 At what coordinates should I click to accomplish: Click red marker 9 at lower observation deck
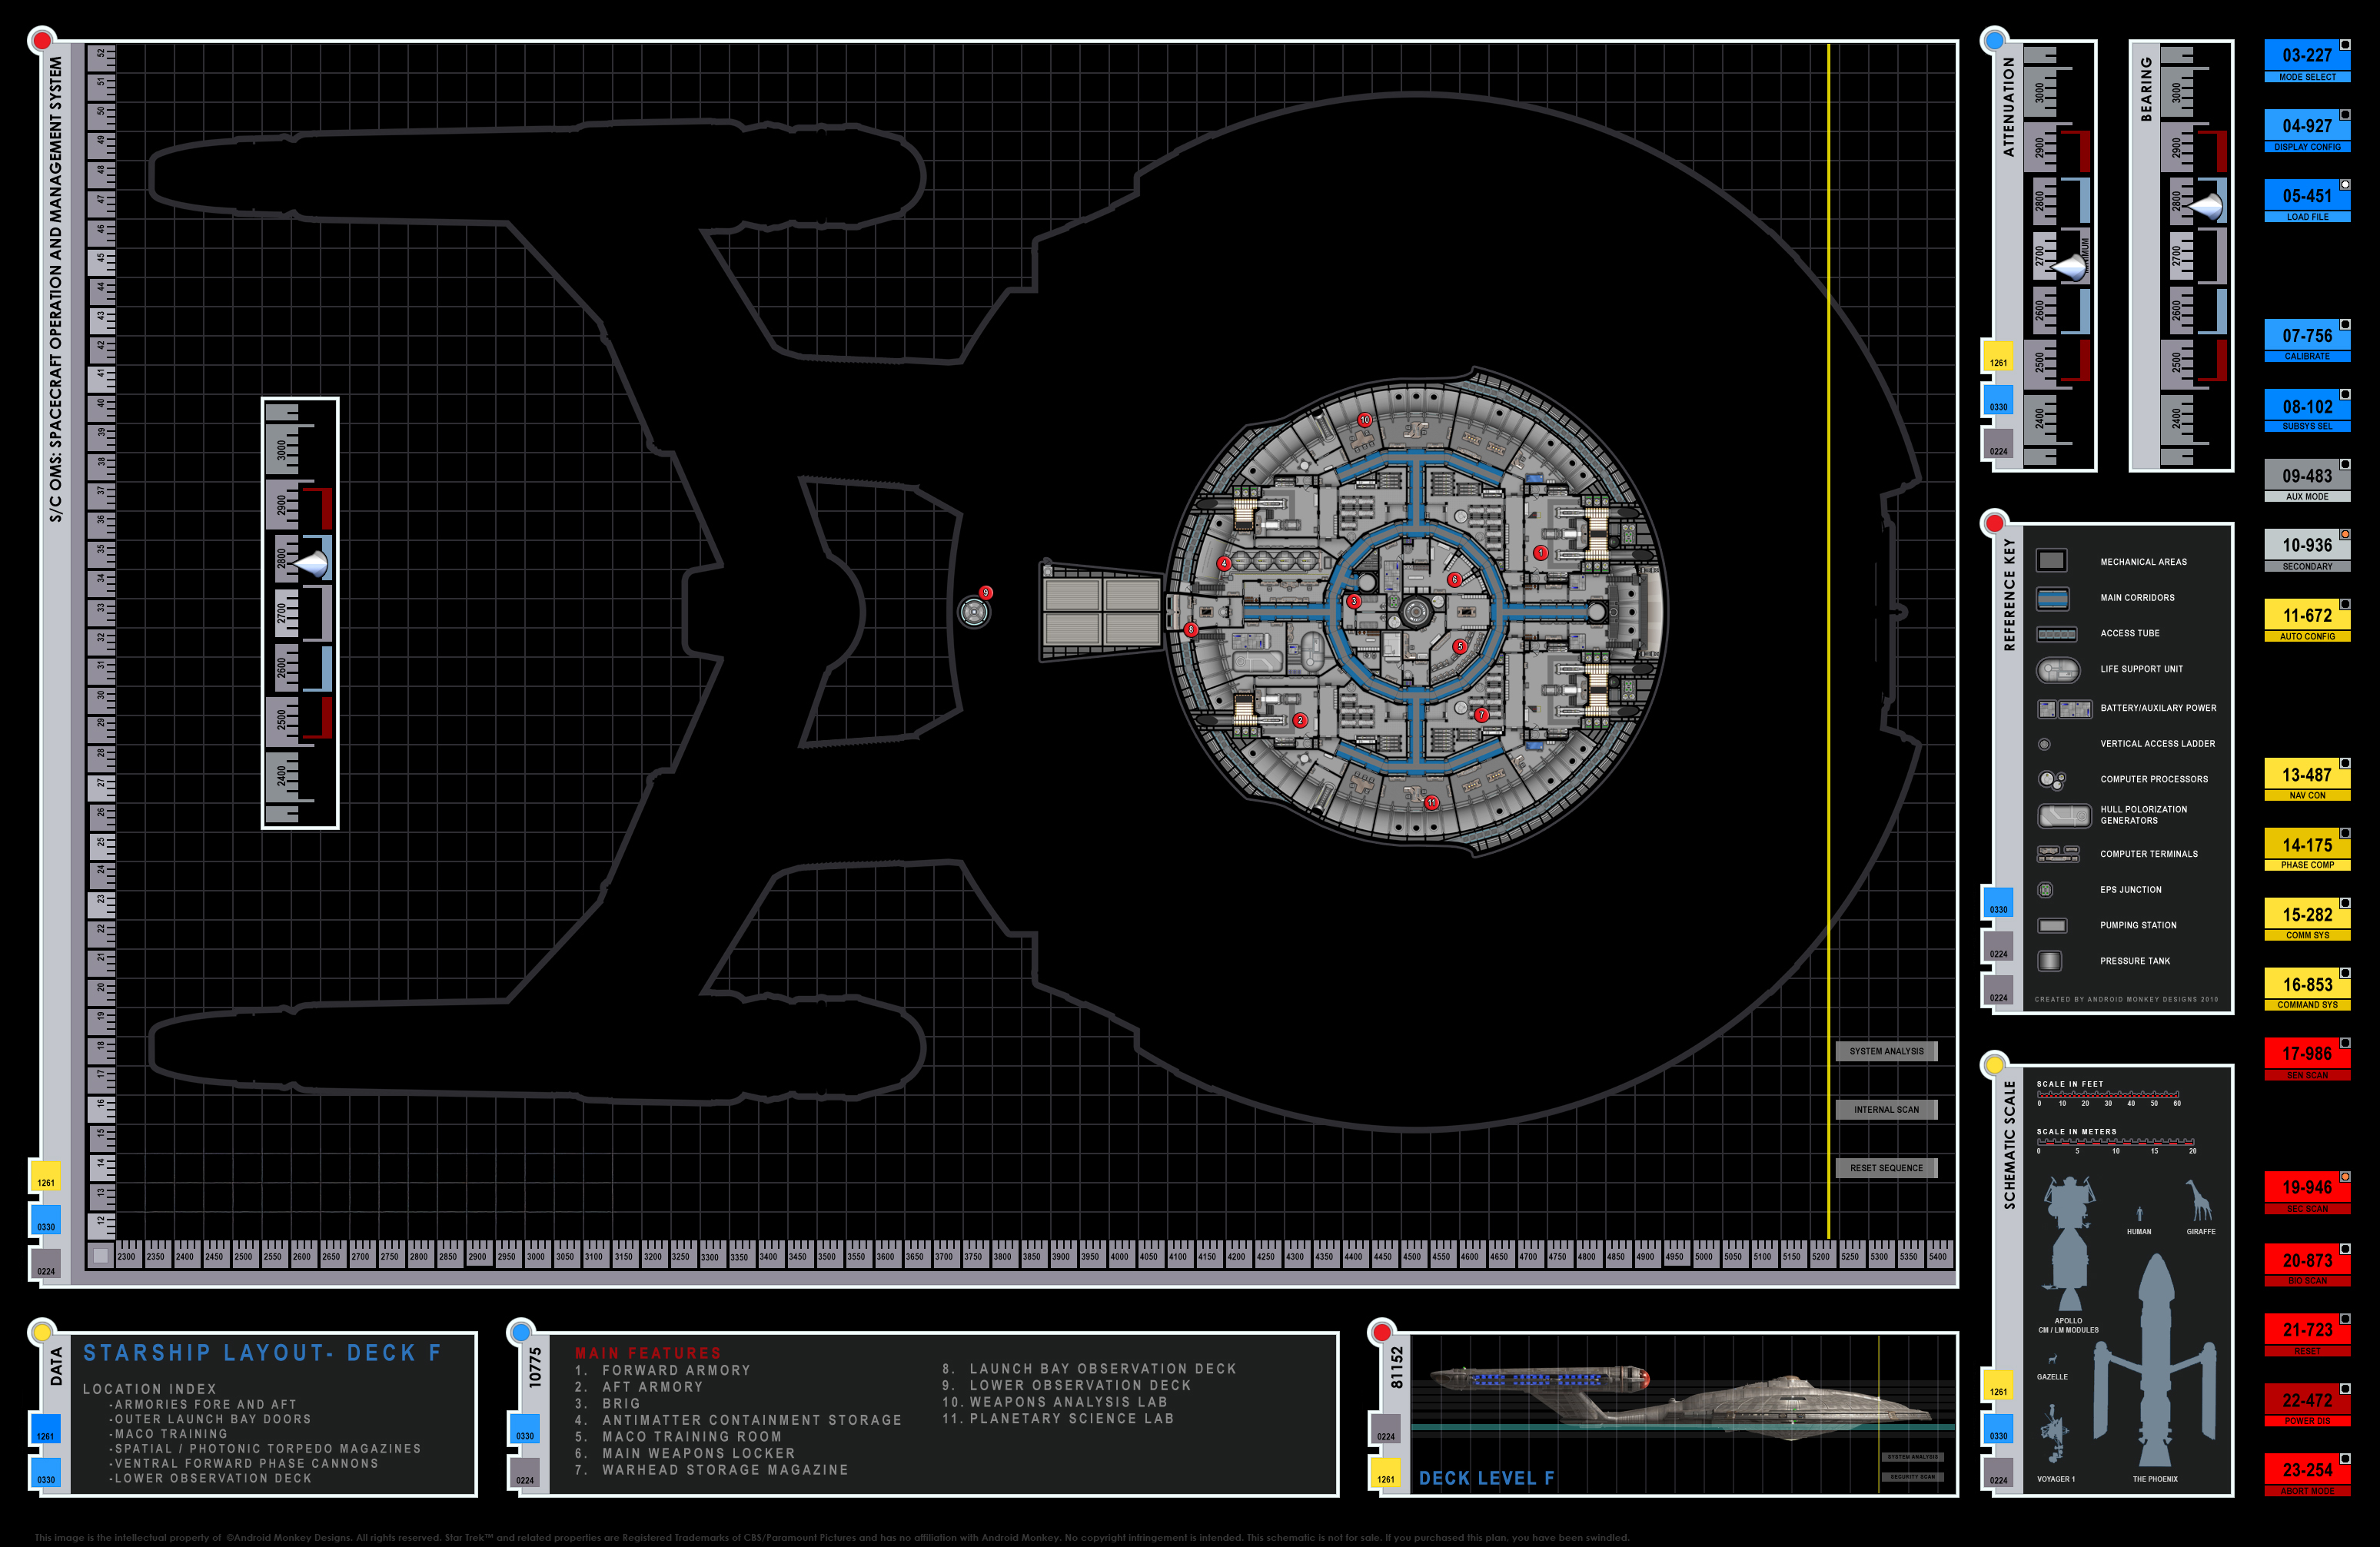(x=986, y=593)
